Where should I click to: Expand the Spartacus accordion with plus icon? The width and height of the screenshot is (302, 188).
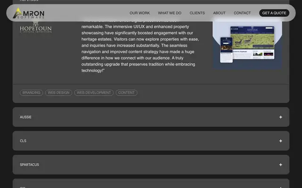click(x=281, y=164)
